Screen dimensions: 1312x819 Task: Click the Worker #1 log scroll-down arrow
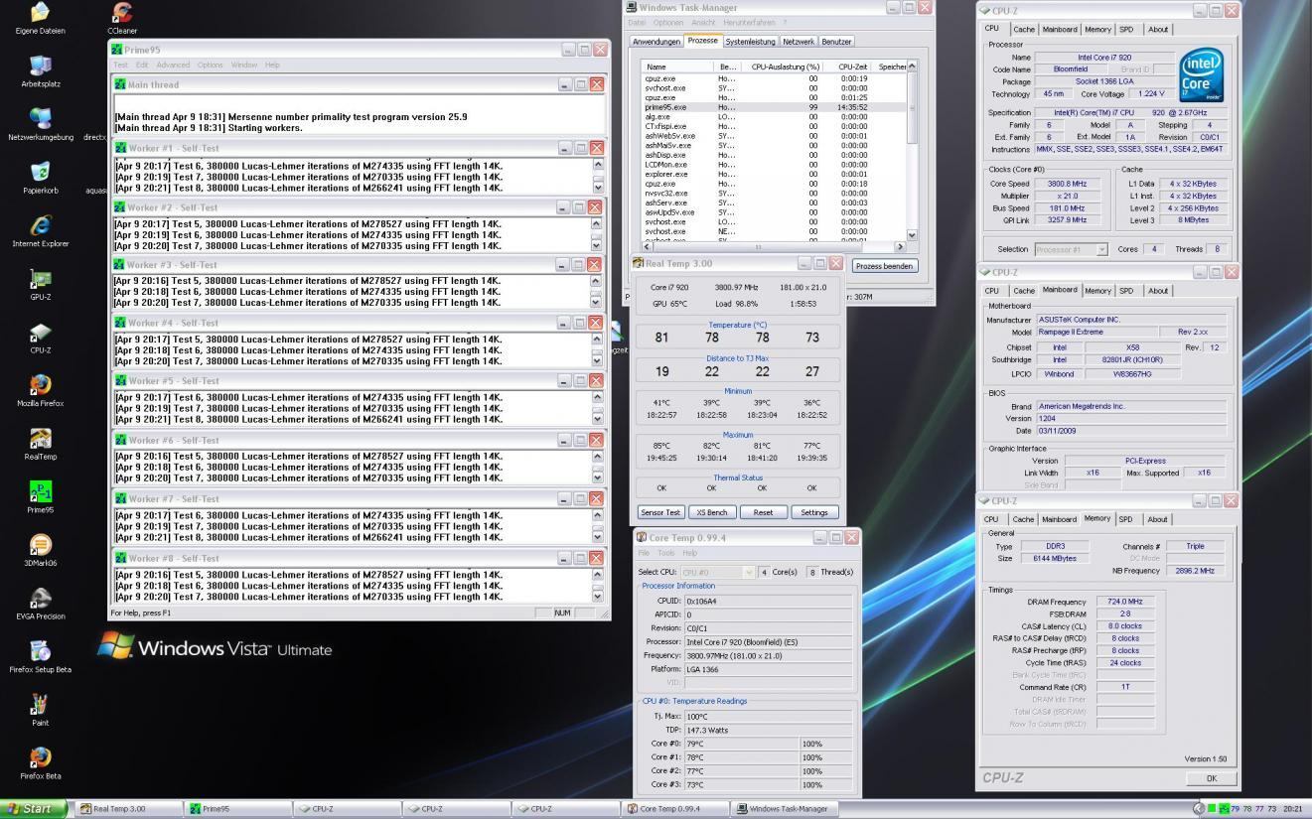tap(598, 188)
